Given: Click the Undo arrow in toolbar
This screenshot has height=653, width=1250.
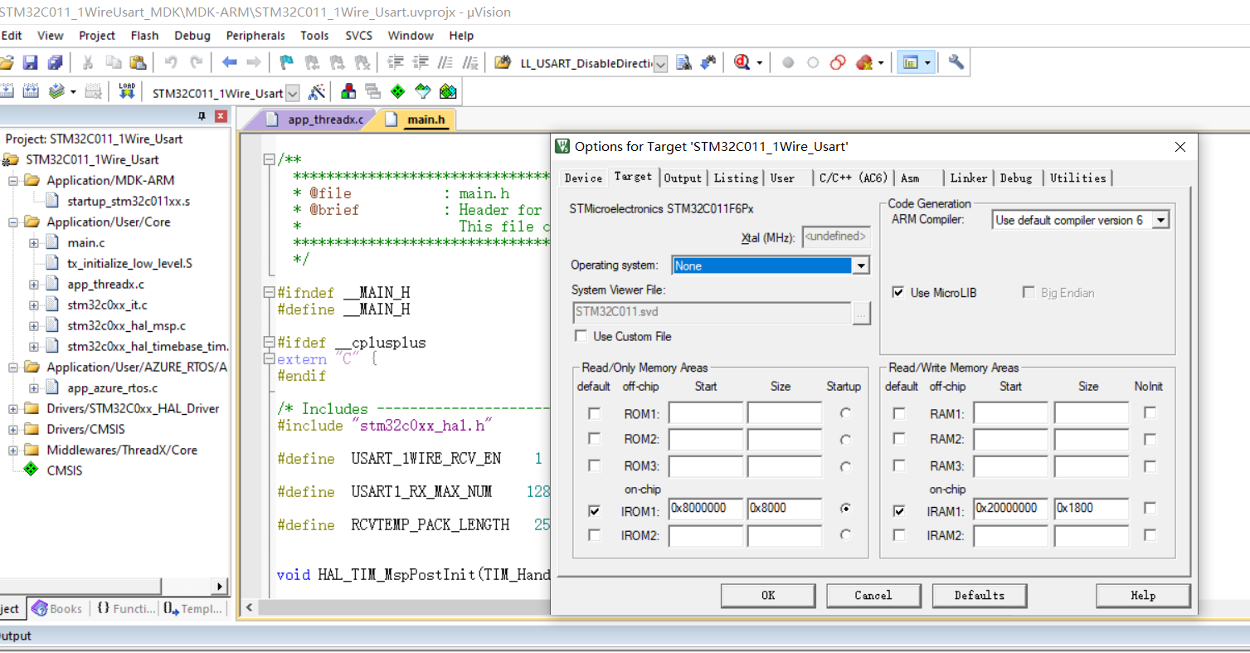Looking at the screenshot, I should 171,62.
